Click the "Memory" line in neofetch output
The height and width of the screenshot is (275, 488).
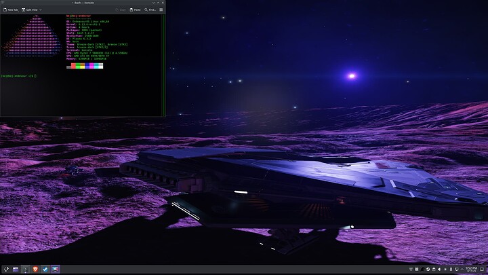coord(86,58)
